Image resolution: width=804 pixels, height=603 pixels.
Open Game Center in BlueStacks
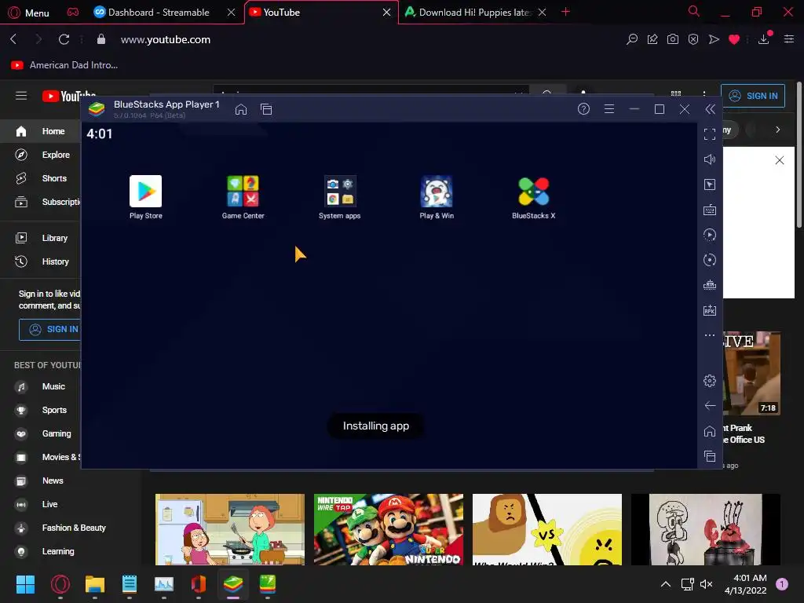[243, 197]
